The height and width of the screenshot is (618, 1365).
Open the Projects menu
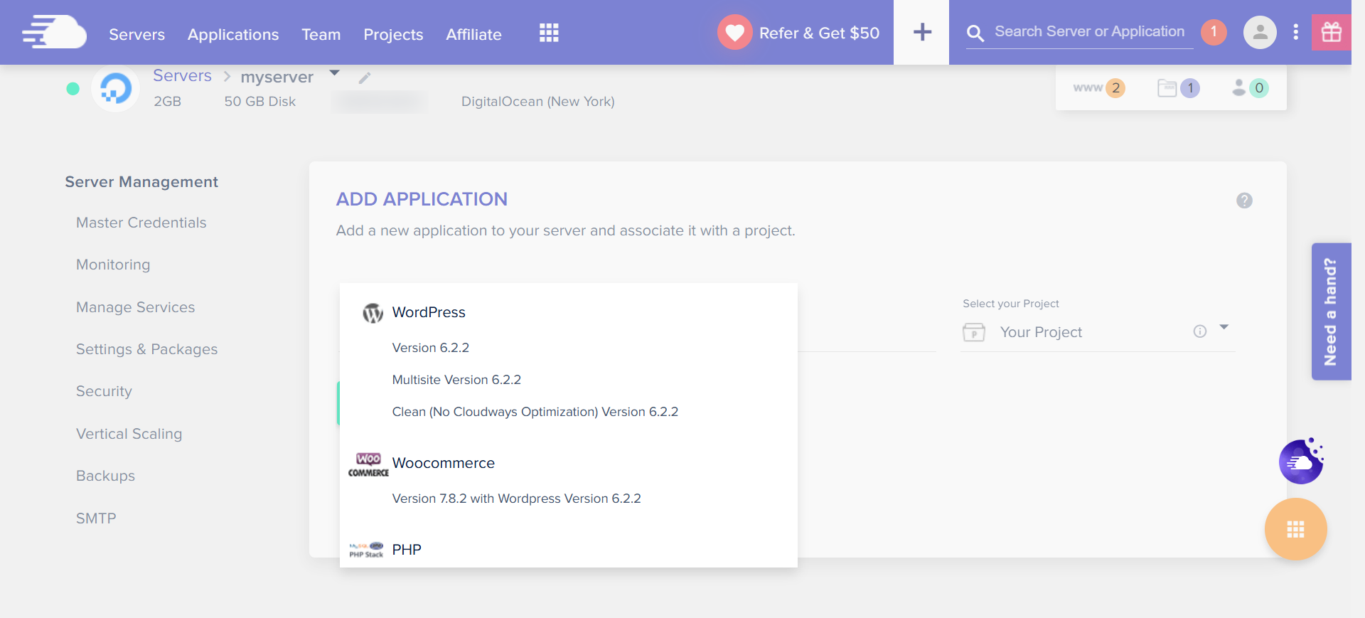(393, 34)
